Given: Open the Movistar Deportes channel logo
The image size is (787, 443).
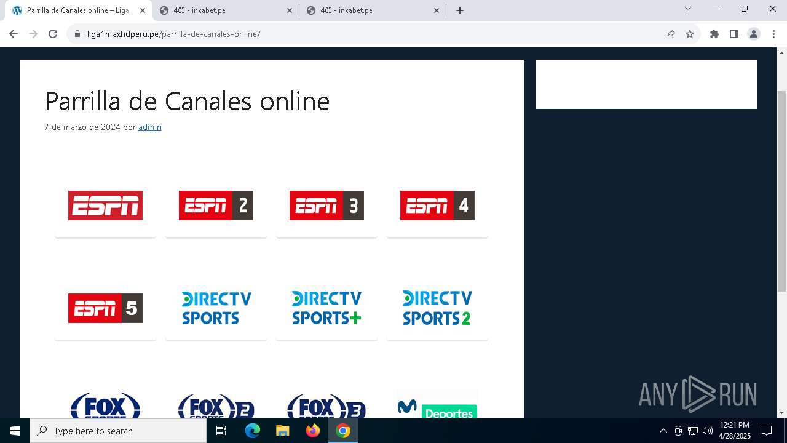Looking at the screenshot, I should pos(437,404).
